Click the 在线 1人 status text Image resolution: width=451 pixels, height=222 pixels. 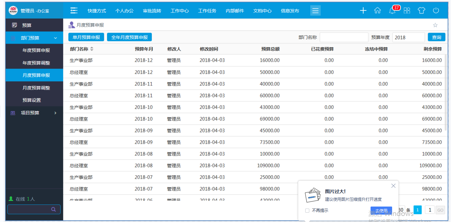(x=25, y=199)
